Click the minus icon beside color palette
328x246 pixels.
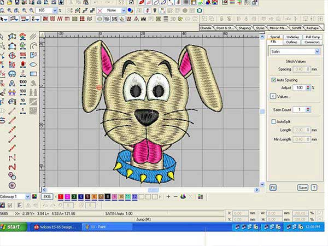pos(175,196)
